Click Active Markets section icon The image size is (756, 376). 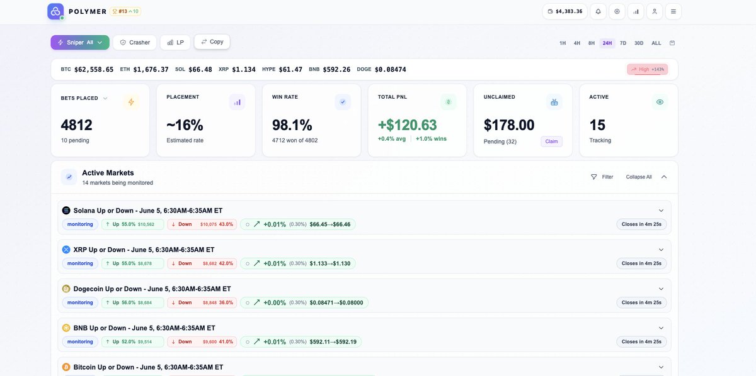coord(69,177)
